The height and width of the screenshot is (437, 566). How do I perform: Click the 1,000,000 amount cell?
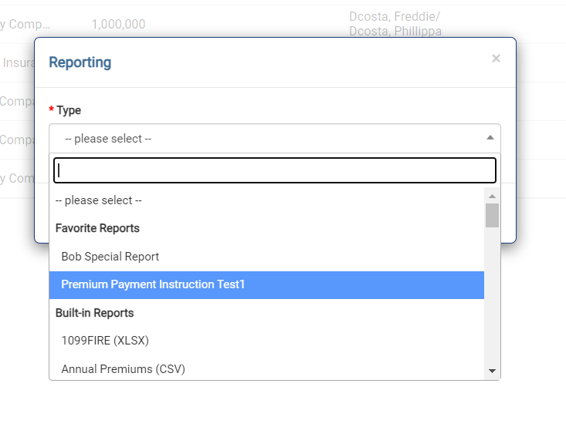click(x=118, y=24)
